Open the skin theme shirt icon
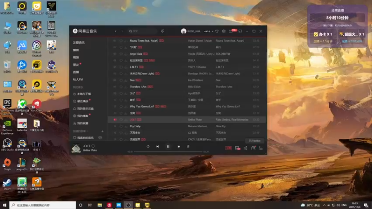The height and width of the screenshot is (209, 372). [217, 31]
